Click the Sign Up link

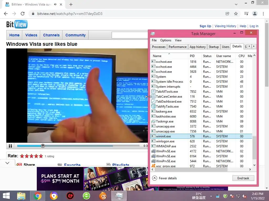click(x=205, y=26)
